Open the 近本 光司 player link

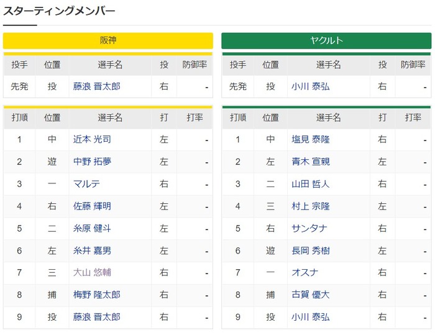coord(92,139)
